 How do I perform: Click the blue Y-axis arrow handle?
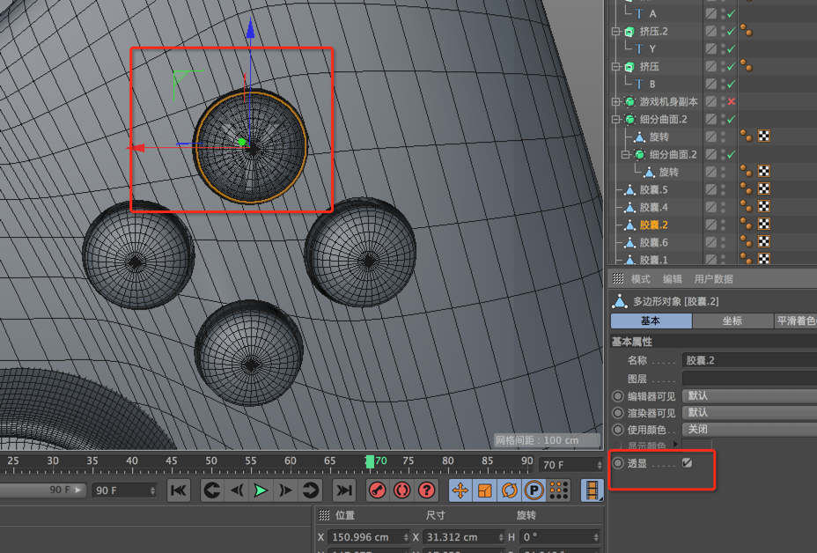251,29
